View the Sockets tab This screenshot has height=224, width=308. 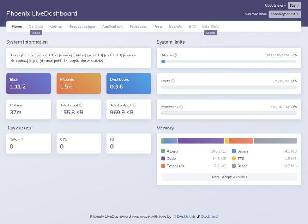click(176, 27)
